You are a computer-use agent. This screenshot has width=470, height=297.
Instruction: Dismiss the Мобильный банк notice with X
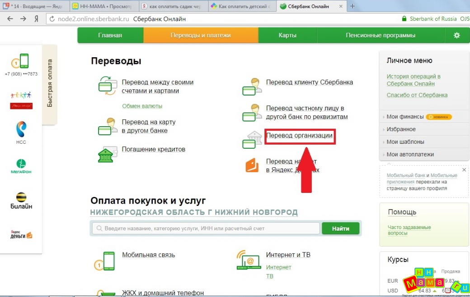pos(464,170)
